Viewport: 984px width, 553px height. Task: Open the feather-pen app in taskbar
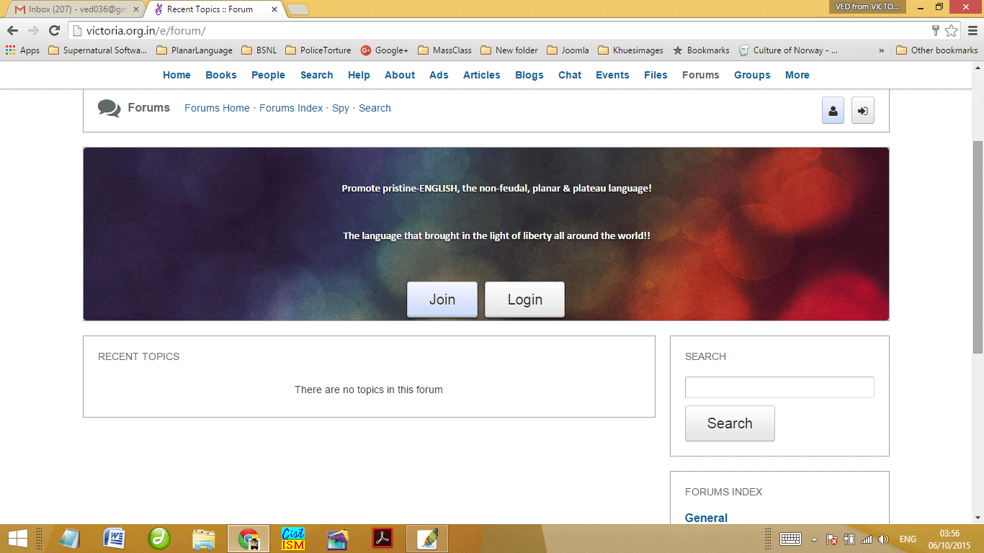click(427, 538)
